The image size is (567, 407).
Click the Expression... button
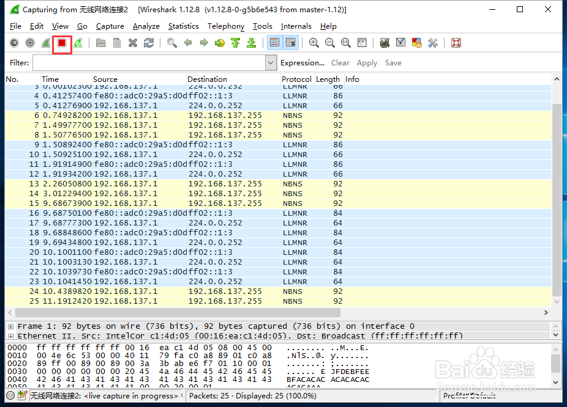[x=302, y=63]
